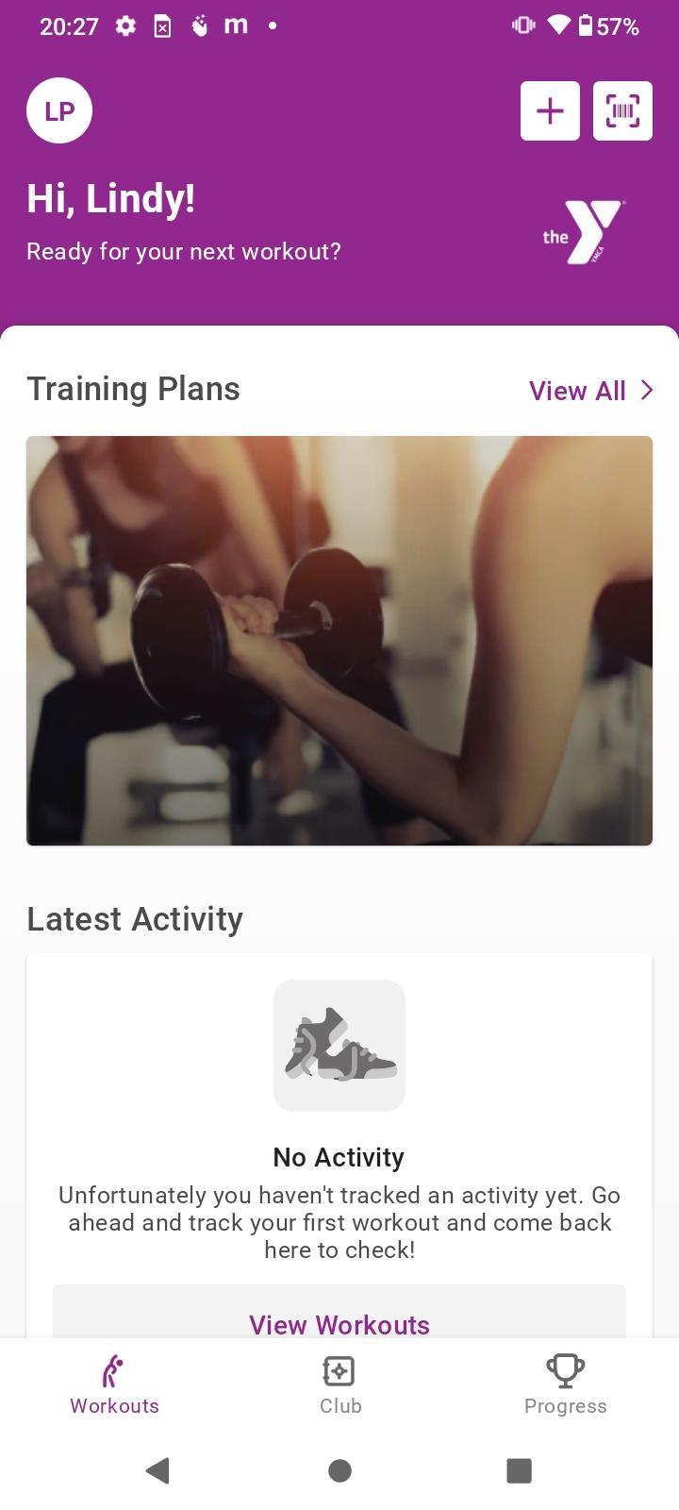Open recent apps square button
The image size is (679, 1510).
pyautogui.click(x=520, y=1470)
